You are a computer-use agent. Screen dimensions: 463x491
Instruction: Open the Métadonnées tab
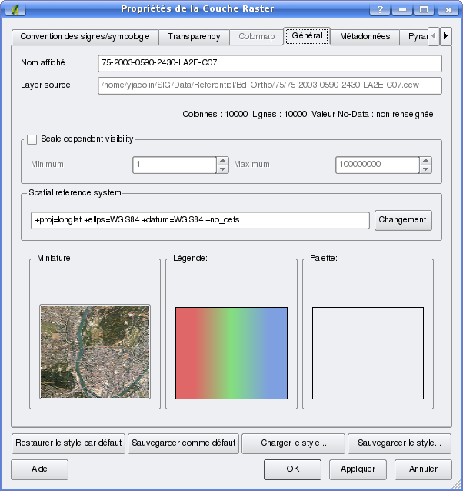(x=365, y=37)
